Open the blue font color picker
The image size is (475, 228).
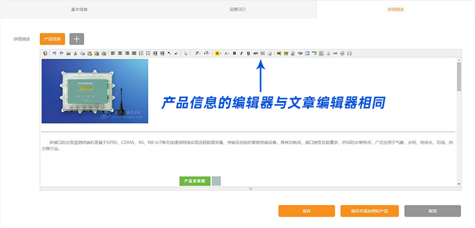point(227,53)
